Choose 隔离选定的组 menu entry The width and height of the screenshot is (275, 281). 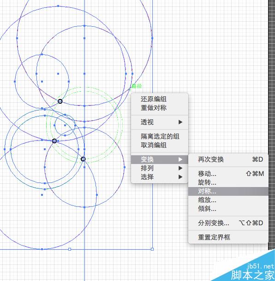160,136
